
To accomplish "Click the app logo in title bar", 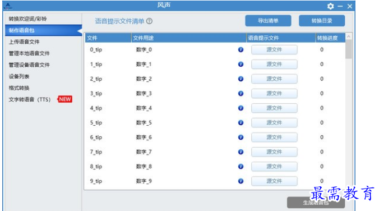I will tap(8, 6).
